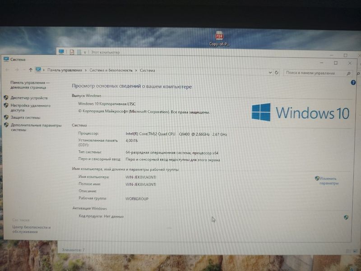Click the refresh button beside address bar

(277, 73)
